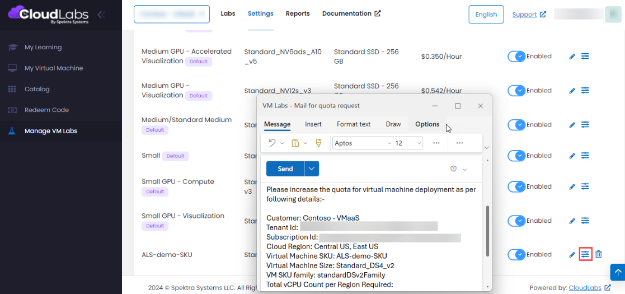This screenshot has width=625, height=294.
Task: Edit Medium GPU - Visualization with pencil icon
Action: (572, 91)
